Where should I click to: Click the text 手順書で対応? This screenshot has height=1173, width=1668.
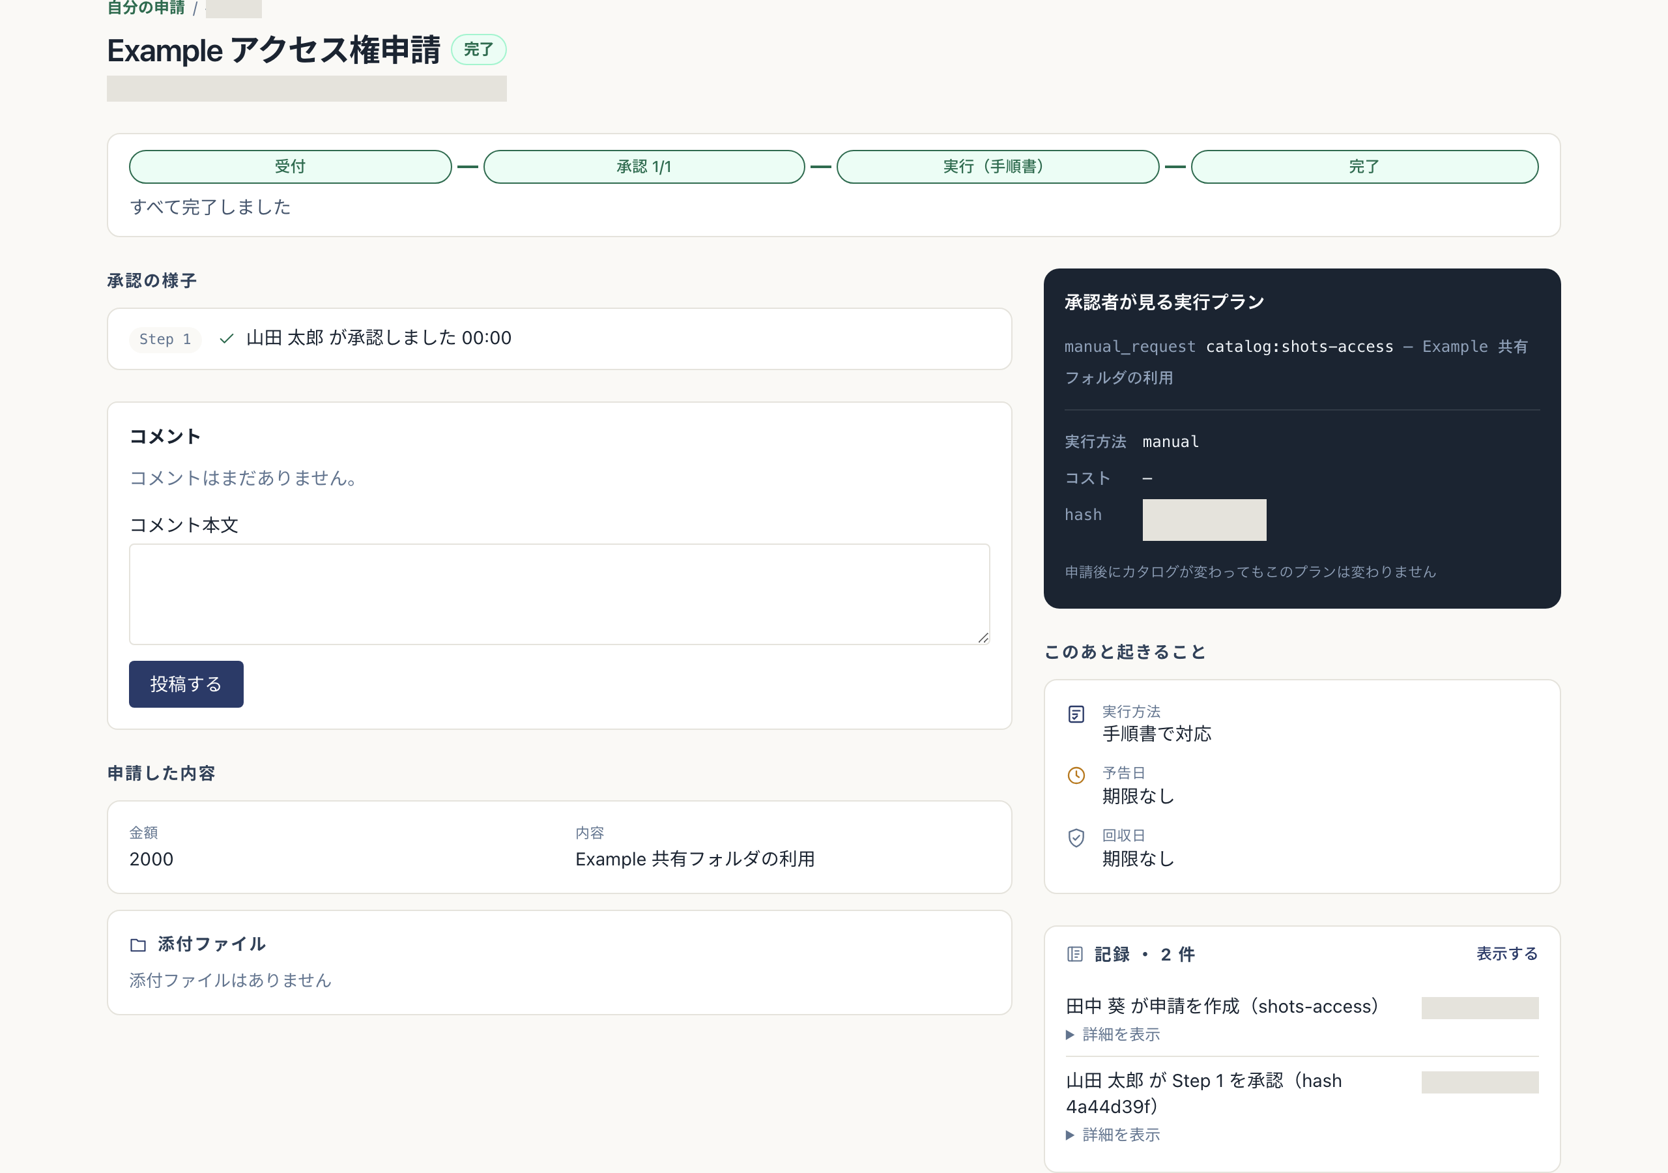(x=1157, y=734)
